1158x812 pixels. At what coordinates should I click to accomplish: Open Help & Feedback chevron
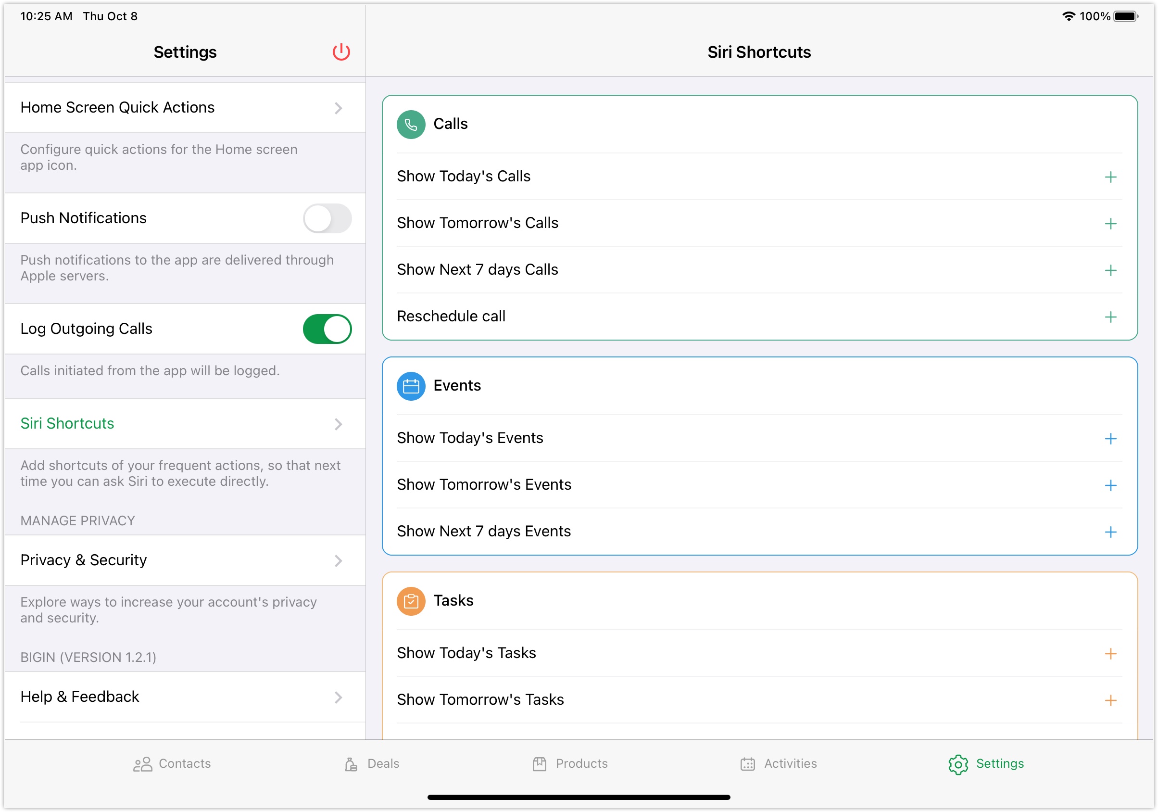coord(339,698)
